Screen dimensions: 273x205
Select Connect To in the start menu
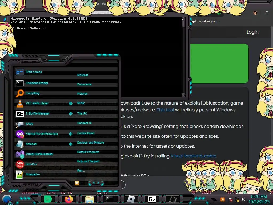[x=85, y=123]
